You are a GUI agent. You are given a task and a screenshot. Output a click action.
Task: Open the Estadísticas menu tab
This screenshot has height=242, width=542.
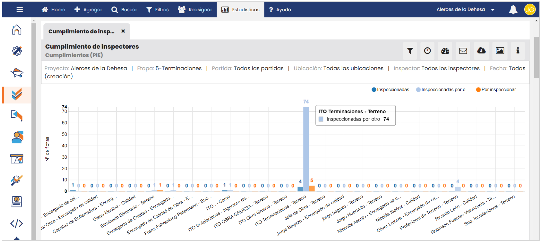[240, 10]
